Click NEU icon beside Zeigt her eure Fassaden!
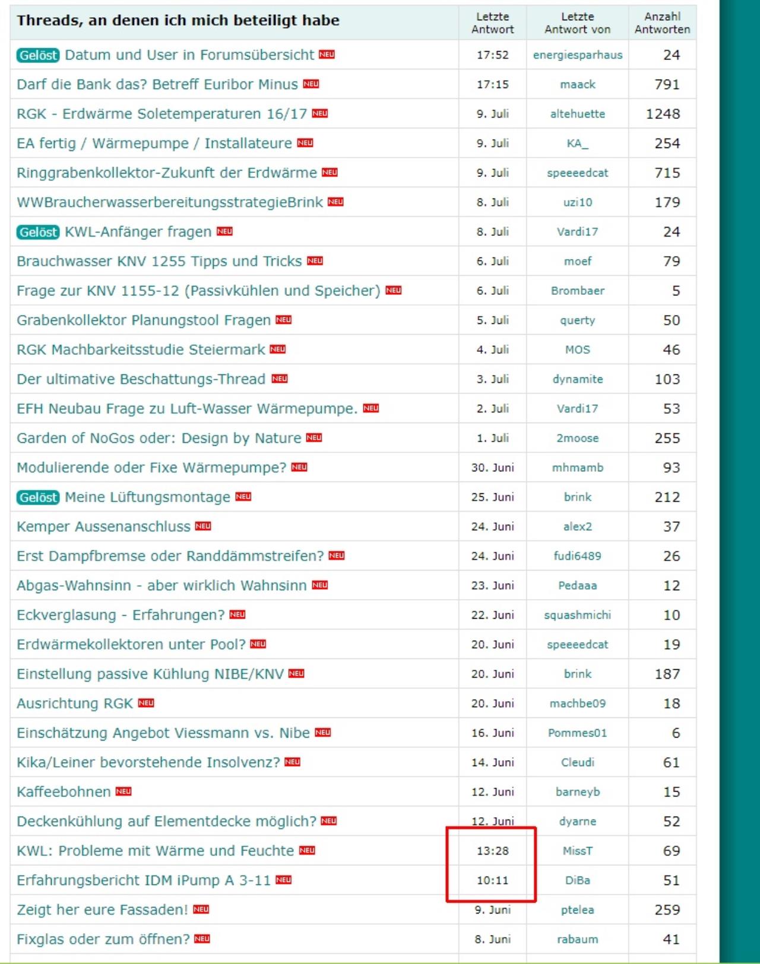Screen dimensions: 760x964 point(201,909)
